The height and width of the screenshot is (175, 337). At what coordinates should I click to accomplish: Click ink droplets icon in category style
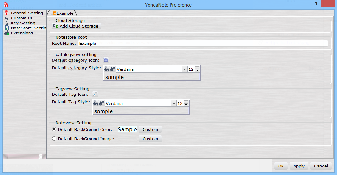(x=113, y=69)
